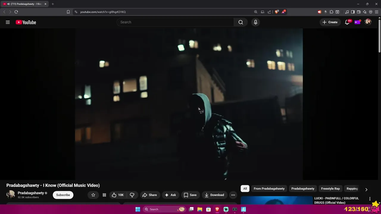Open the YouTube guide hamburger menu
Image resolution: width=381 pixels, height=214 pixels.
point(8,22)
